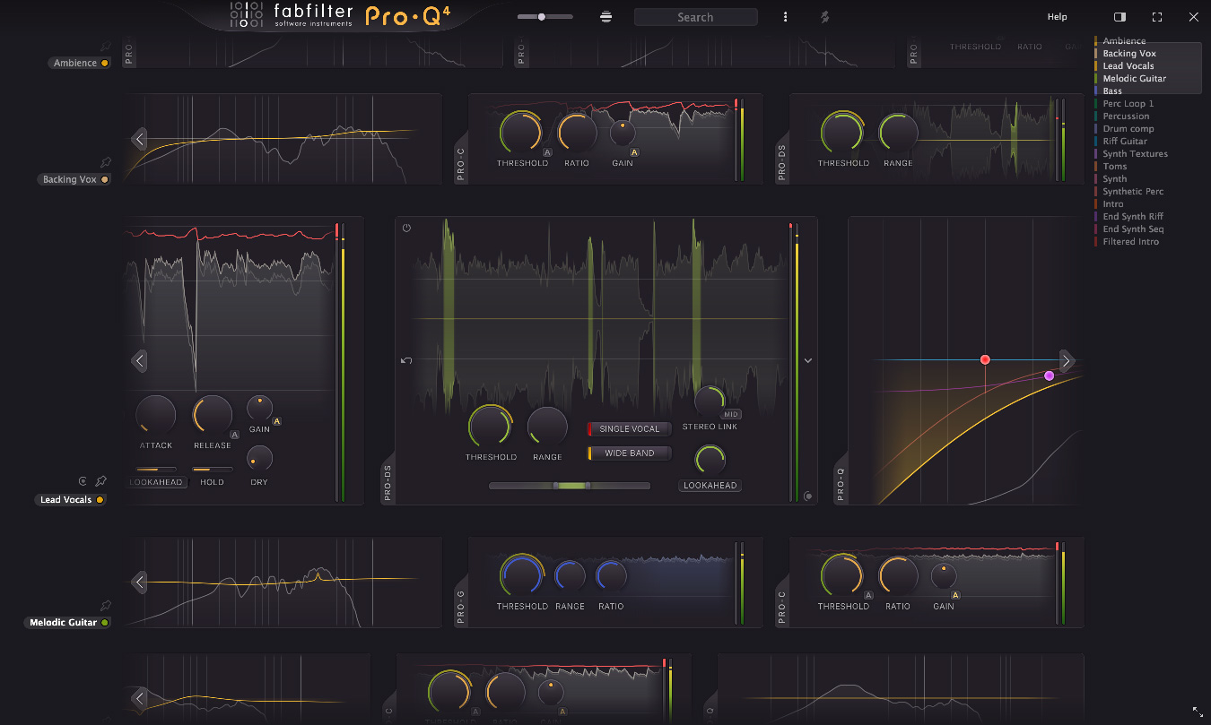The image size is (1211, 725).
Task: Open the grid layout icon in the top bar
Action: (x=605, y=16)
